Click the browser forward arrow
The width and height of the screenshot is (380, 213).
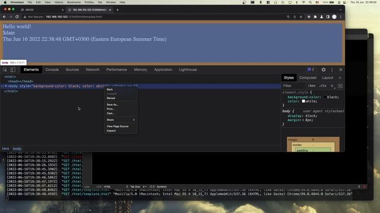click(11, 17)
